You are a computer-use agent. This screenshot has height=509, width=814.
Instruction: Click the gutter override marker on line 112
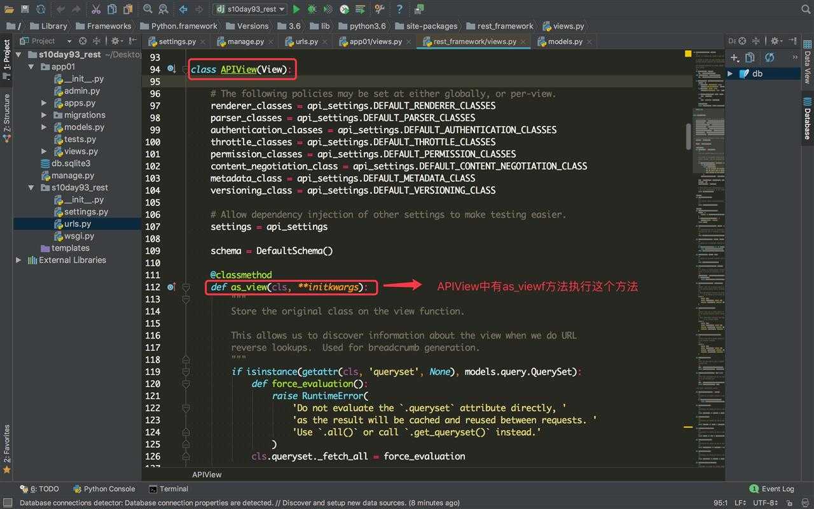(x=171, y=287)
